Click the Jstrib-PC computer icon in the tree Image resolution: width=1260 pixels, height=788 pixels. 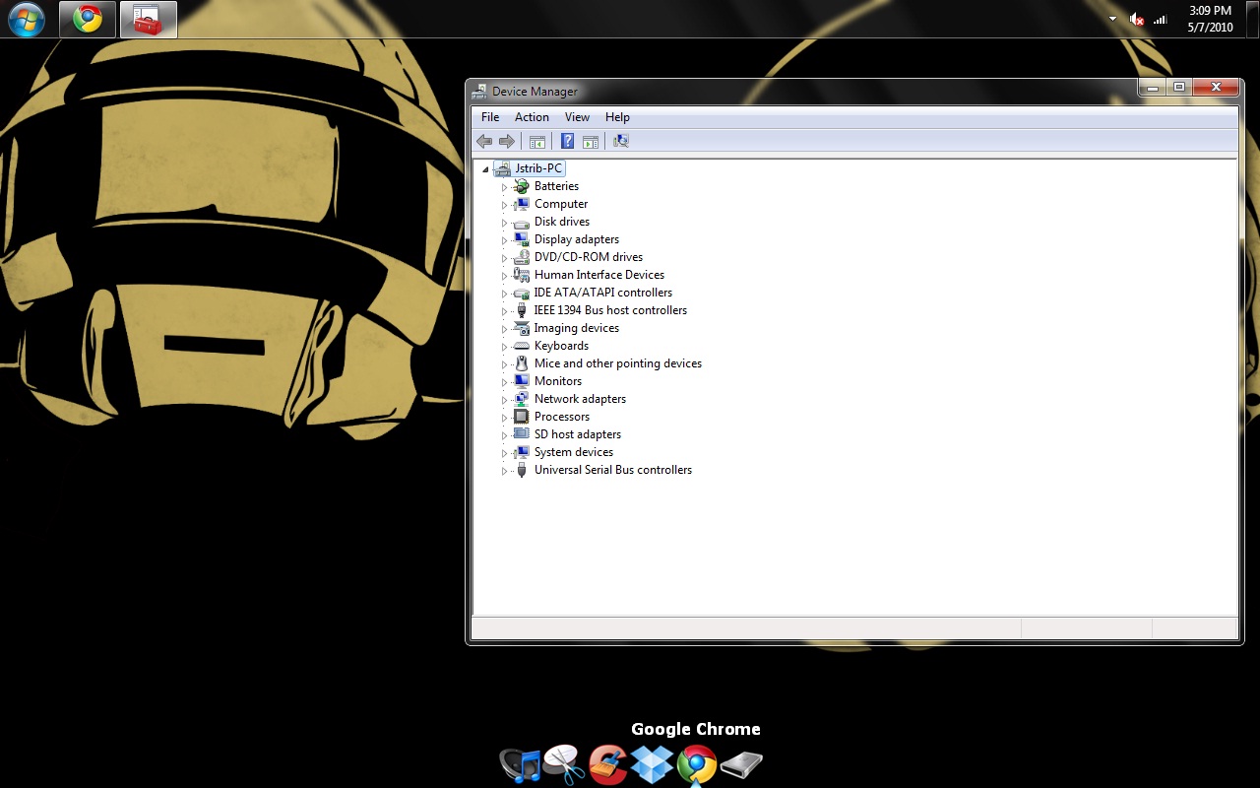502,168
